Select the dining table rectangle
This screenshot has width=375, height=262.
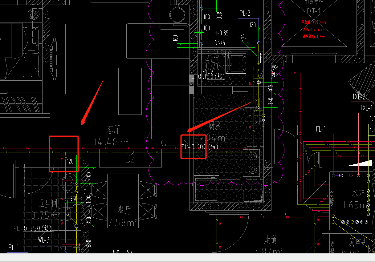123,201
